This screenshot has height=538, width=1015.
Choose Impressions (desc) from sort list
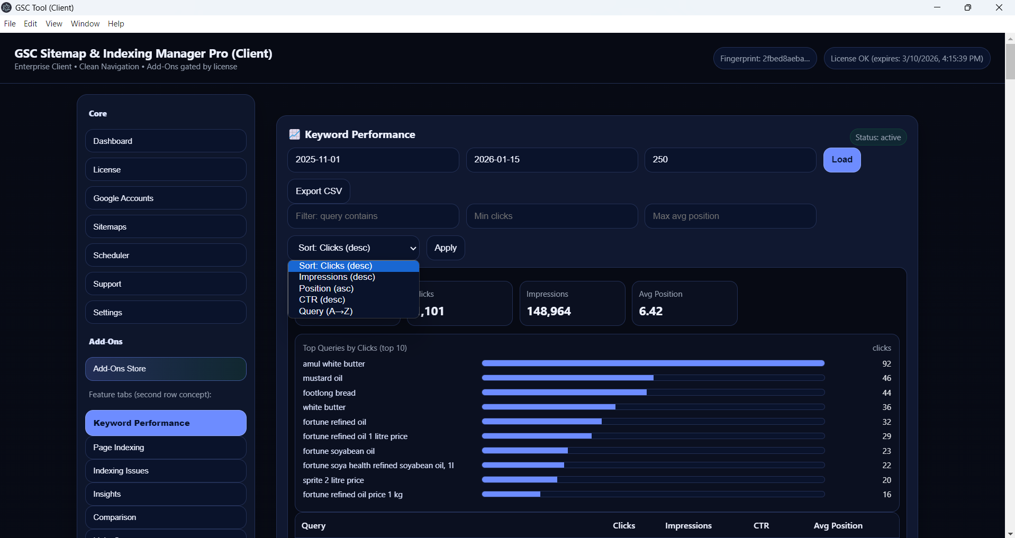337,277
